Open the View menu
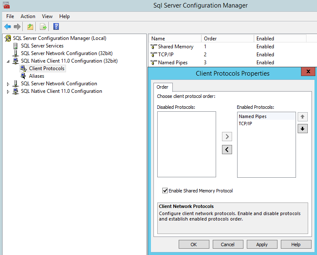Screen dimensions: 317x255 click(x=47, y=16)
